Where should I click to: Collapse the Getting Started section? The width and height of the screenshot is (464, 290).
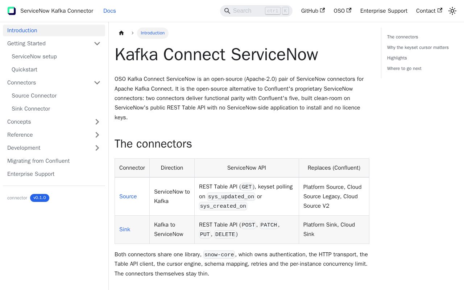click(97, 43)
